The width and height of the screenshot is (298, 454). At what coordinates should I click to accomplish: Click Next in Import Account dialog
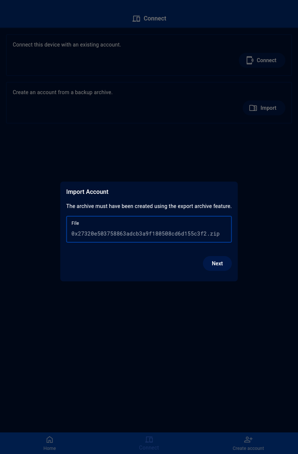(x=217, y=263)
